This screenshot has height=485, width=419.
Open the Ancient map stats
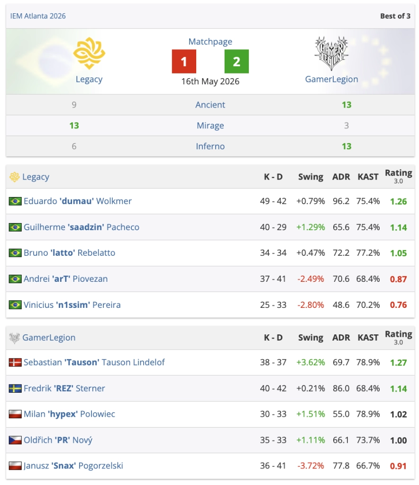(210, 105)
